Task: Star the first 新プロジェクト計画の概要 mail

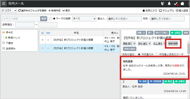Action: (x=42, y=40)
